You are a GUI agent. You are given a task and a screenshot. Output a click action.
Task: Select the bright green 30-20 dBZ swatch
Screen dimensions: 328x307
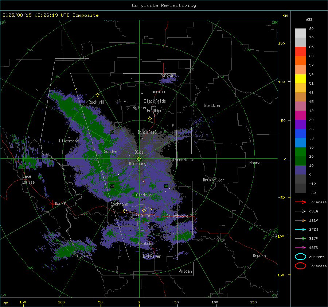click(300, 152)
